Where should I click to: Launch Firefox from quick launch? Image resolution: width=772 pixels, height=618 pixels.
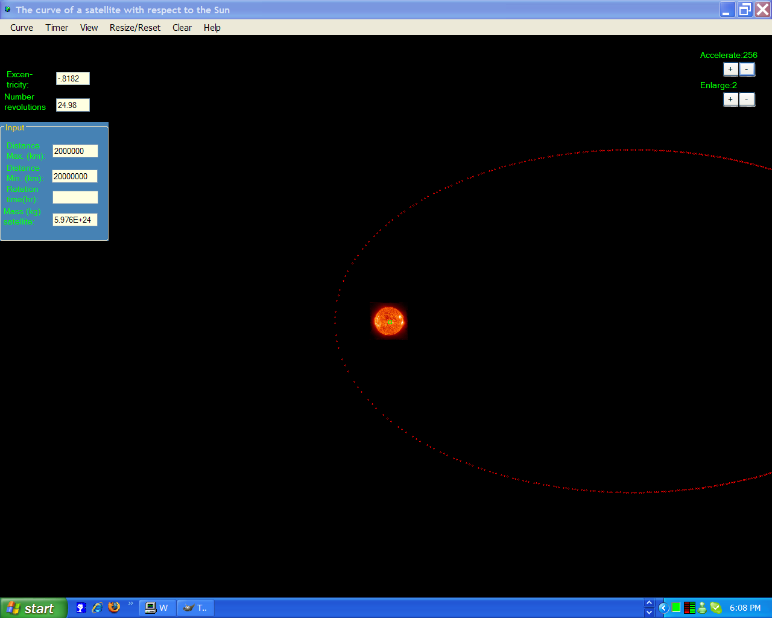[114, 607]
